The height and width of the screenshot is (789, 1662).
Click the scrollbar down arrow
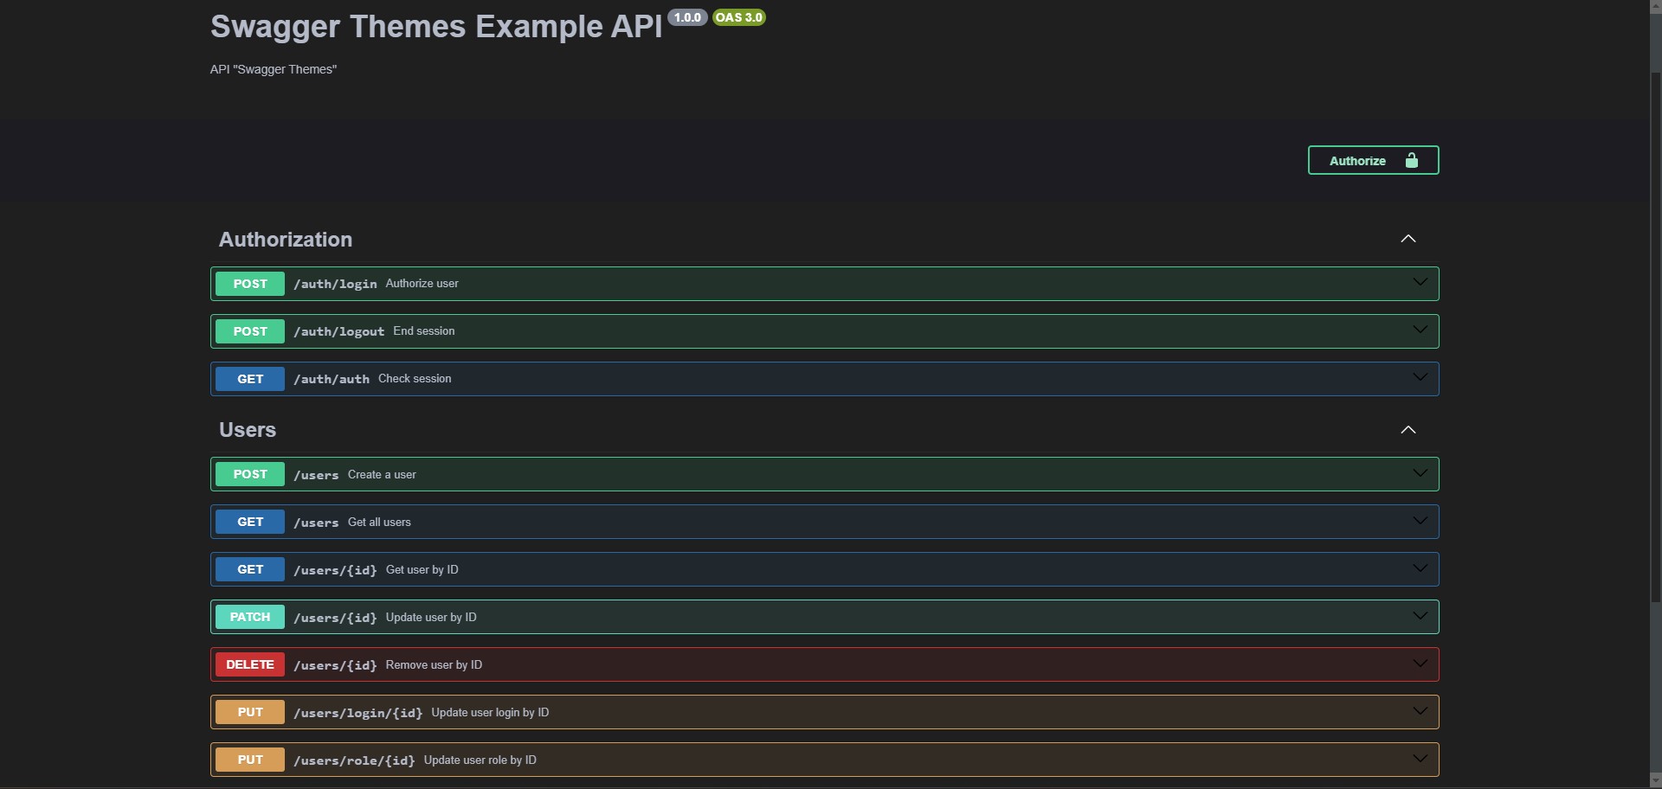coord(1656,781)
